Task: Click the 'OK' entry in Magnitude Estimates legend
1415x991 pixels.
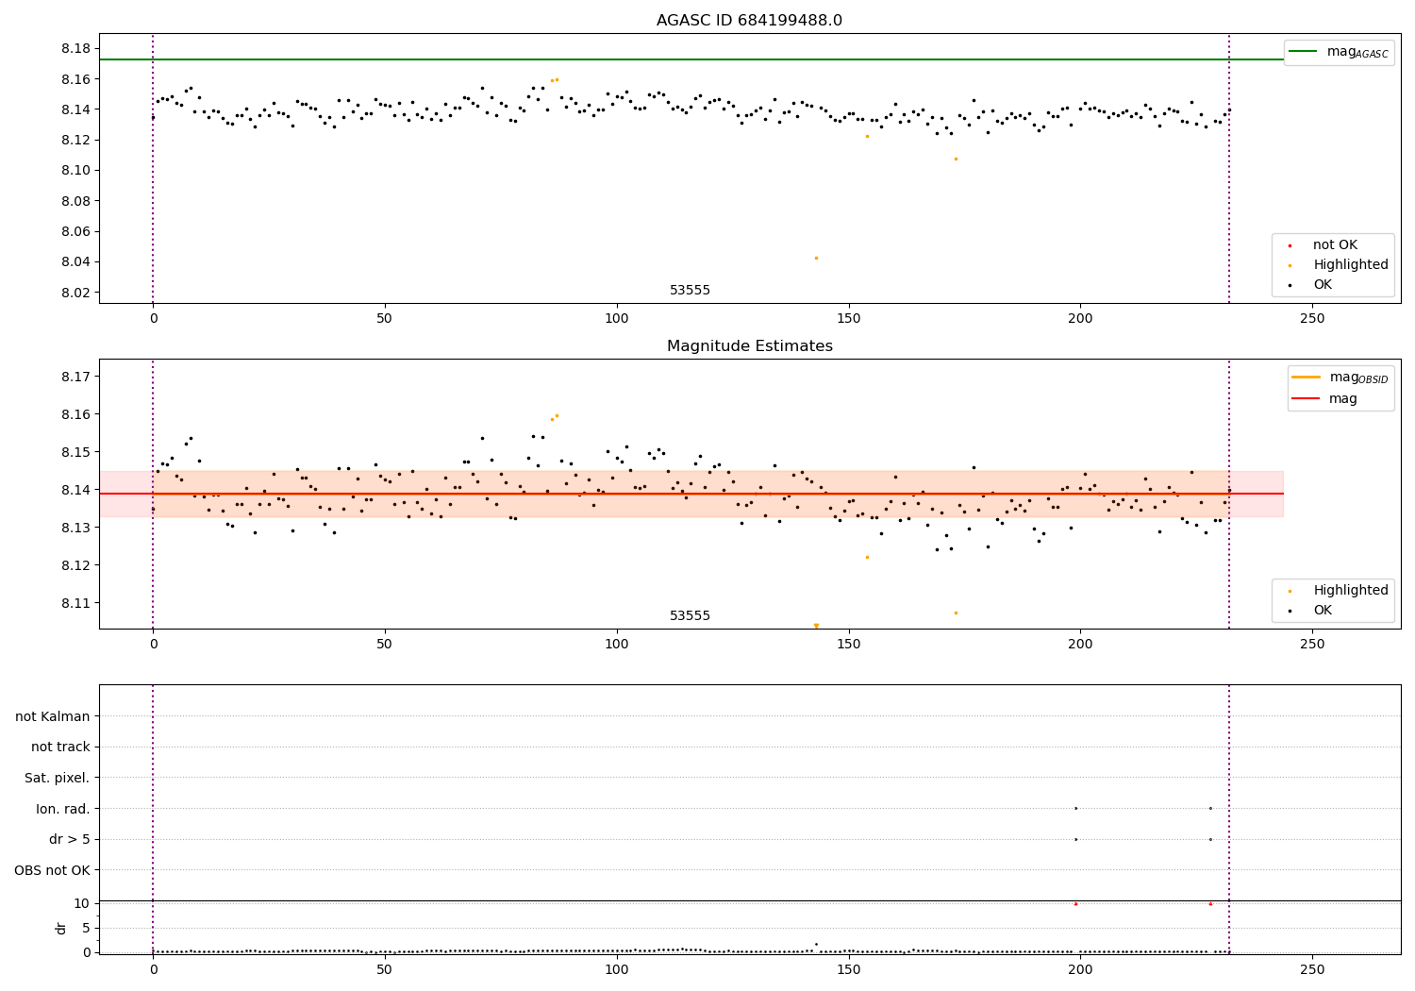Action: point(1323,611)
